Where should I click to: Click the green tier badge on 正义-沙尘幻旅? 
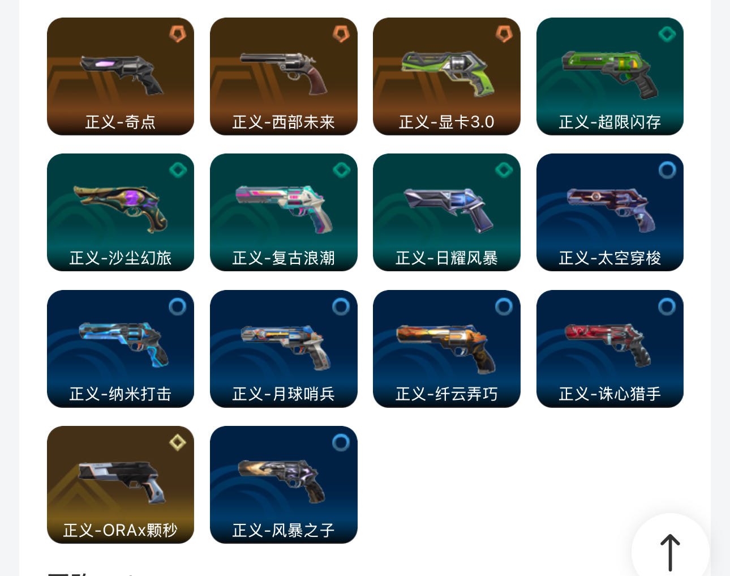178,170
